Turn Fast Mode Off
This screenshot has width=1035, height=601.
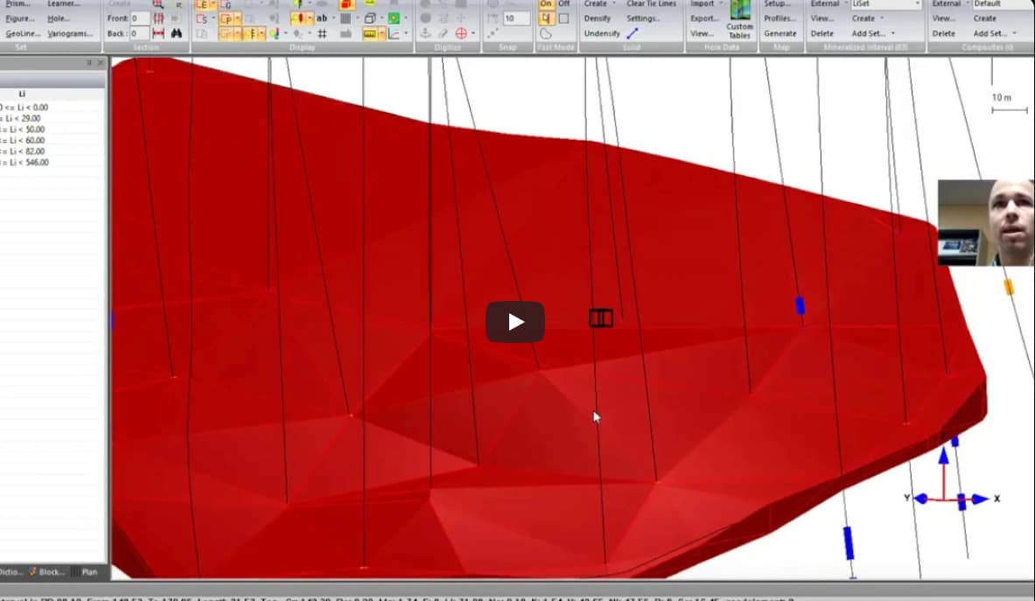pyautogui.click(x=563, y=3)
